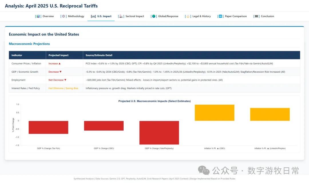309x183 pixels.
Task: Click the Indicator column header
Action: pyautogui.click(x=17, y=55)
